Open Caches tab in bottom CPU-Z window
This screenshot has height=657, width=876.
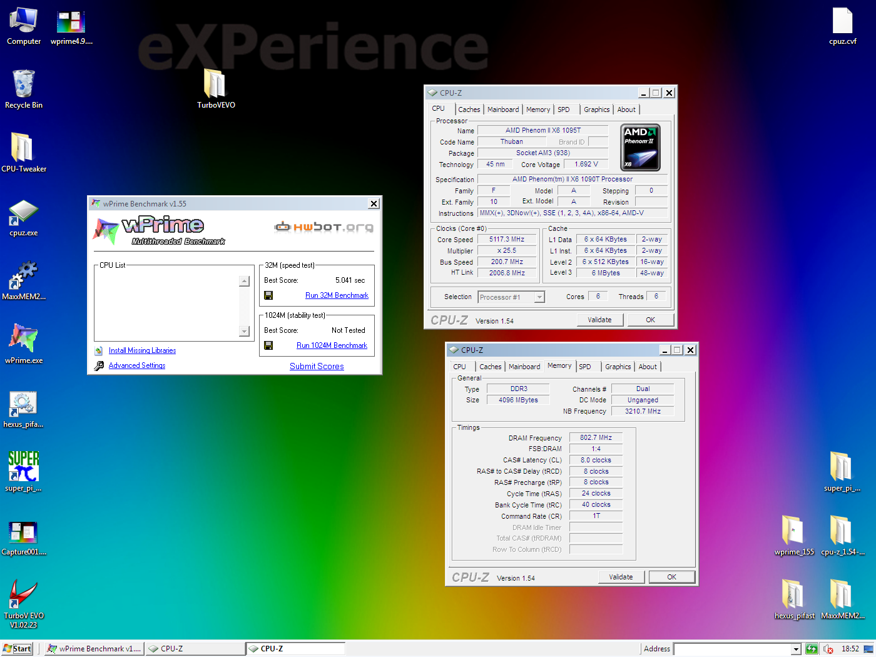click(490, 367)
